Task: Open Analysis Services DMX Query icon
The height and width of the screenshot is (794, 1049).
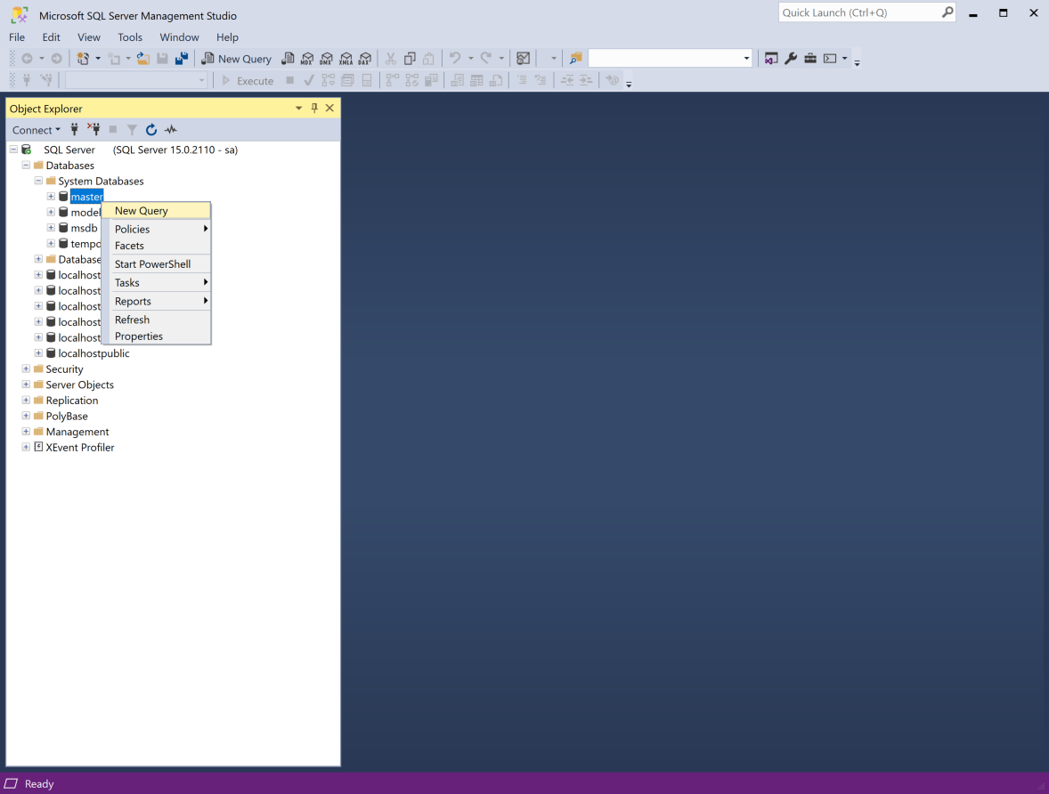Action: 327,59
